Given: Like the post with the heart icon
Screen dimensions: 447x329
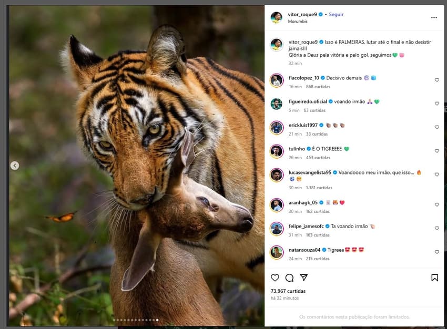Looking at the screenshot, I should 275,277.
